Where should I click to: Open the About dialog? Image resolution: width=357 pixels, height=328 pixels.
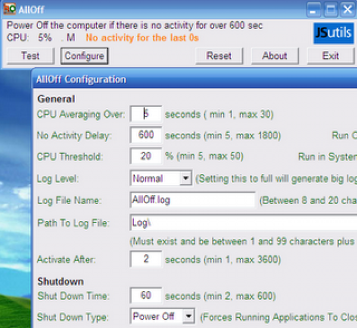click(x=275, y=56)
